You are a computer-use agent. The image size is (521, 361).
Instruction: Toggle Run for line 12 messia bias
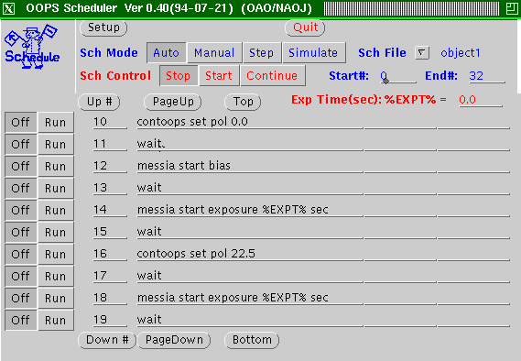(56, 166)
